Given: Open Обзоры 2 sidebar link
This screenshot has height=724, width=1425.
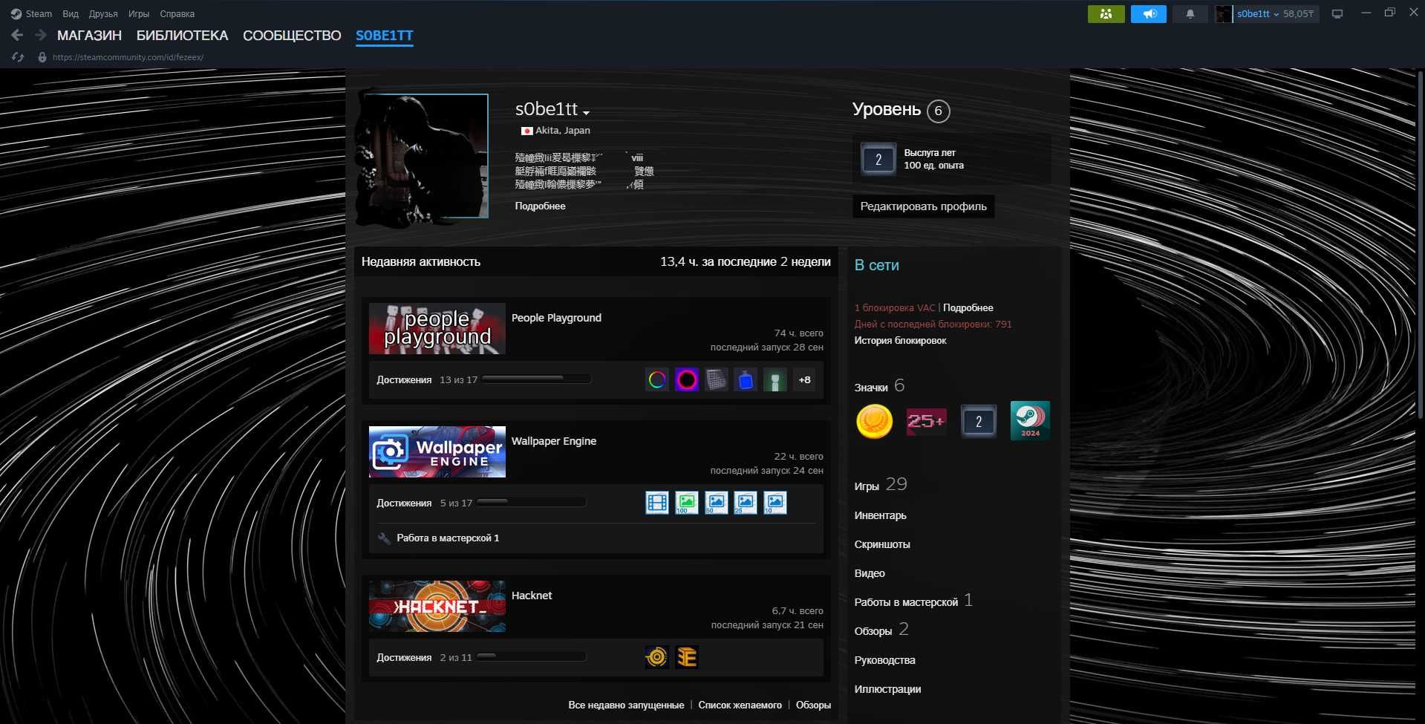Looking at the screenshot, I should click(881, 630).
